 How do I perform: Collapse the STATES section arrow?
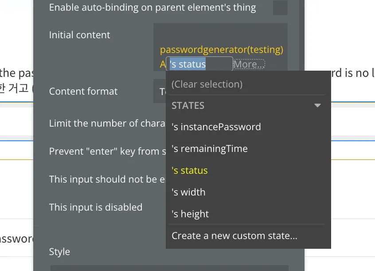point(317,106)
